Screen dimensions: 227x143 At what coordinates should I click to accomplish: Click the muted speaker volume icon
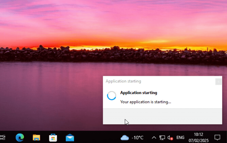(x=170, y=137)
